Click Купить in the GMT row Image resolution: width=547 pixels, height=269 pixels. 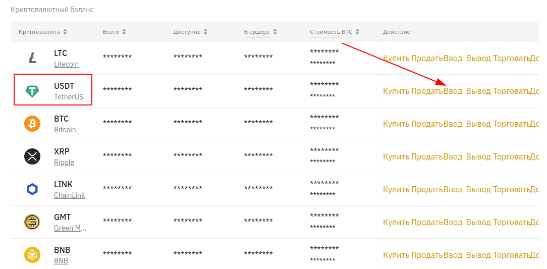(x=396, y=222)
